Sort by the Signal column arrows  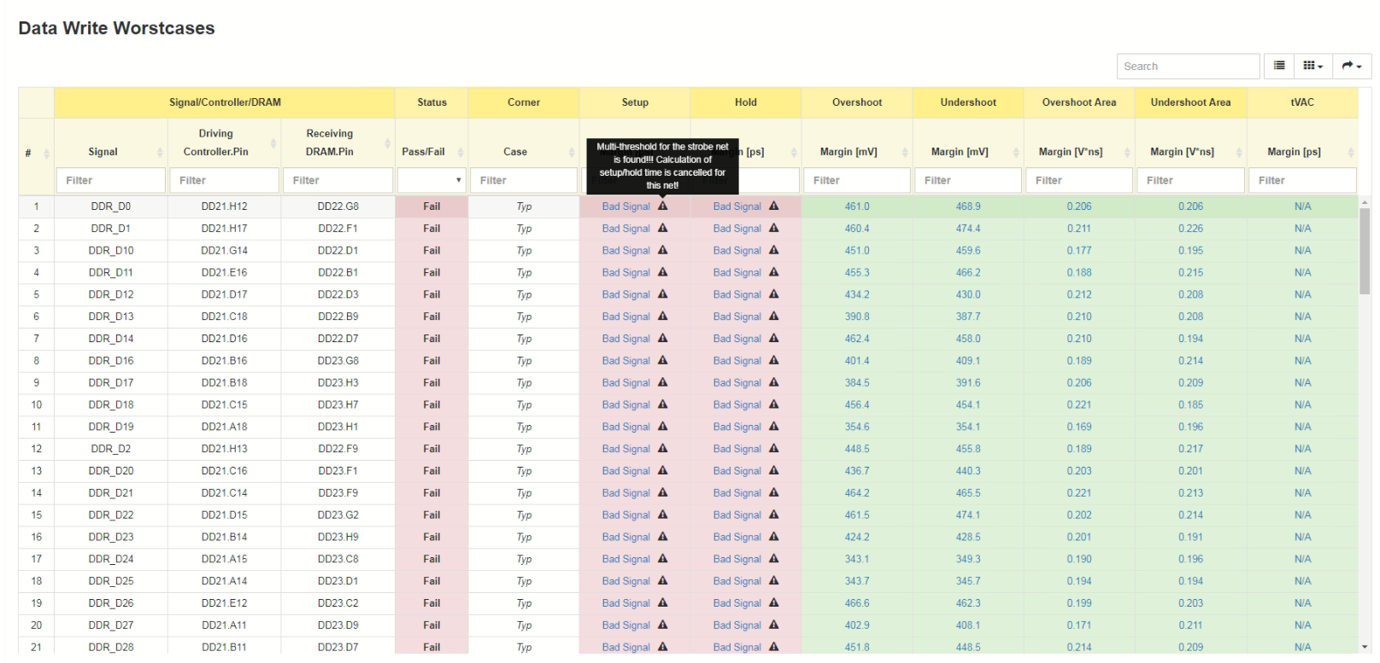tap(160, 152)
